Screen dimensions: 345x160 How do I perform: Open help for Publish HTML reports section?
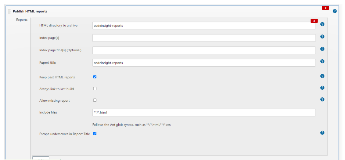pos(335,11)
